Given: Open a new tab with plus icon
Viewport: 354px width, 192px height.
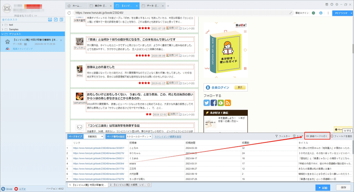Looking at the screenshot, I should coord(168,6).
